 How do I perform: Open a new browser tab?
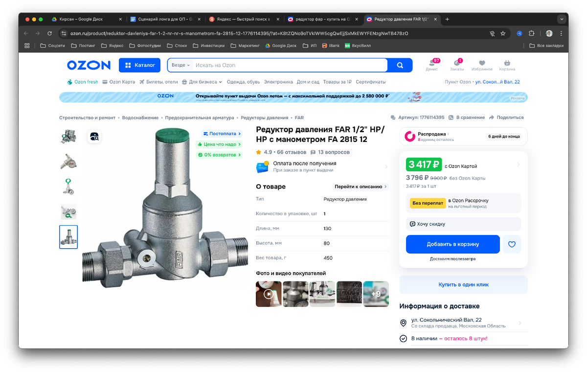tap(447, 19)
